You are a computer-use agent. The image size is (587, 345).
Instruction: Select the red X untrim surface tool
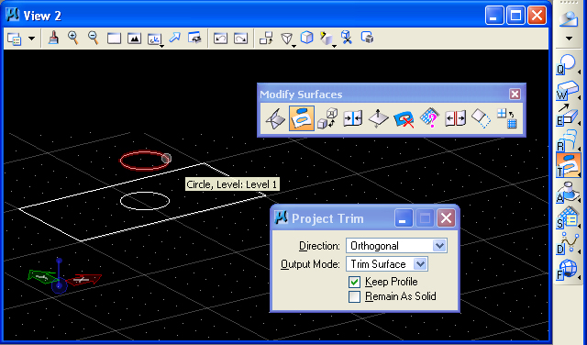pyautogui.click(x=404, y=119)
